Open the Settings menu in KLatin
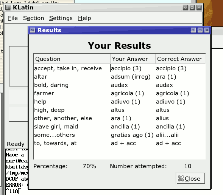 click(x=61, y=18)
